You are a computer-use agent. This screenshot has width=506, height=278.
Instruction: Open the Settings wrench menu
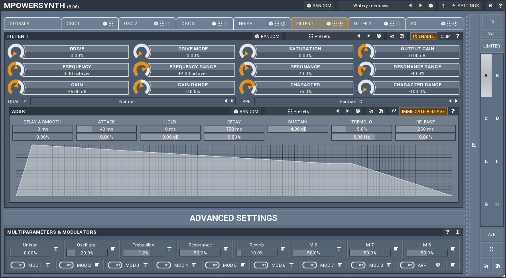coord(465,6)
